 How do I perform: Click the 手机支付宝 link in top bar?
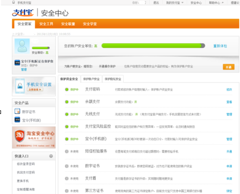tap(24, 3)
